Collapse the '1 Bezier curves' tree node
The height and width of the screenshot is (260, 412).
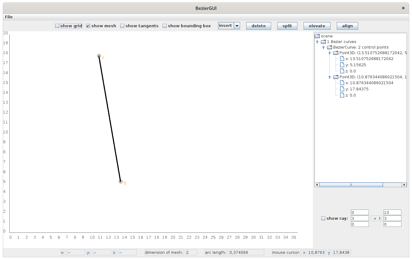tap(317, 42)
